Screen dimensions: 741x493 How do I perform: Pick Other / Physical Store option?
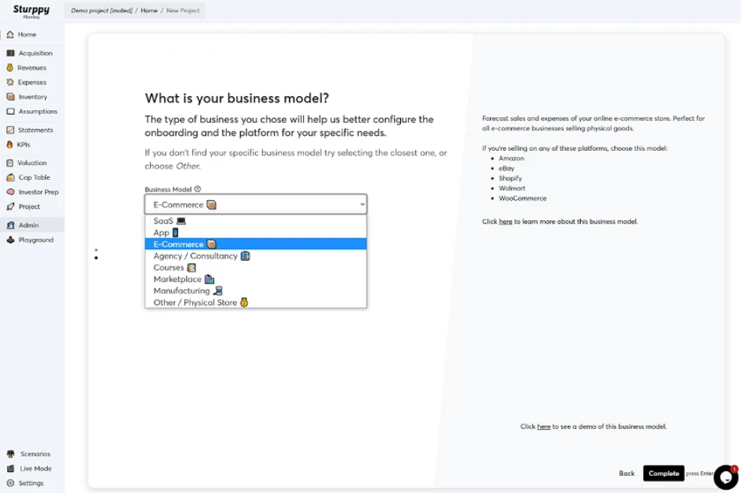[x=195, y=302]
